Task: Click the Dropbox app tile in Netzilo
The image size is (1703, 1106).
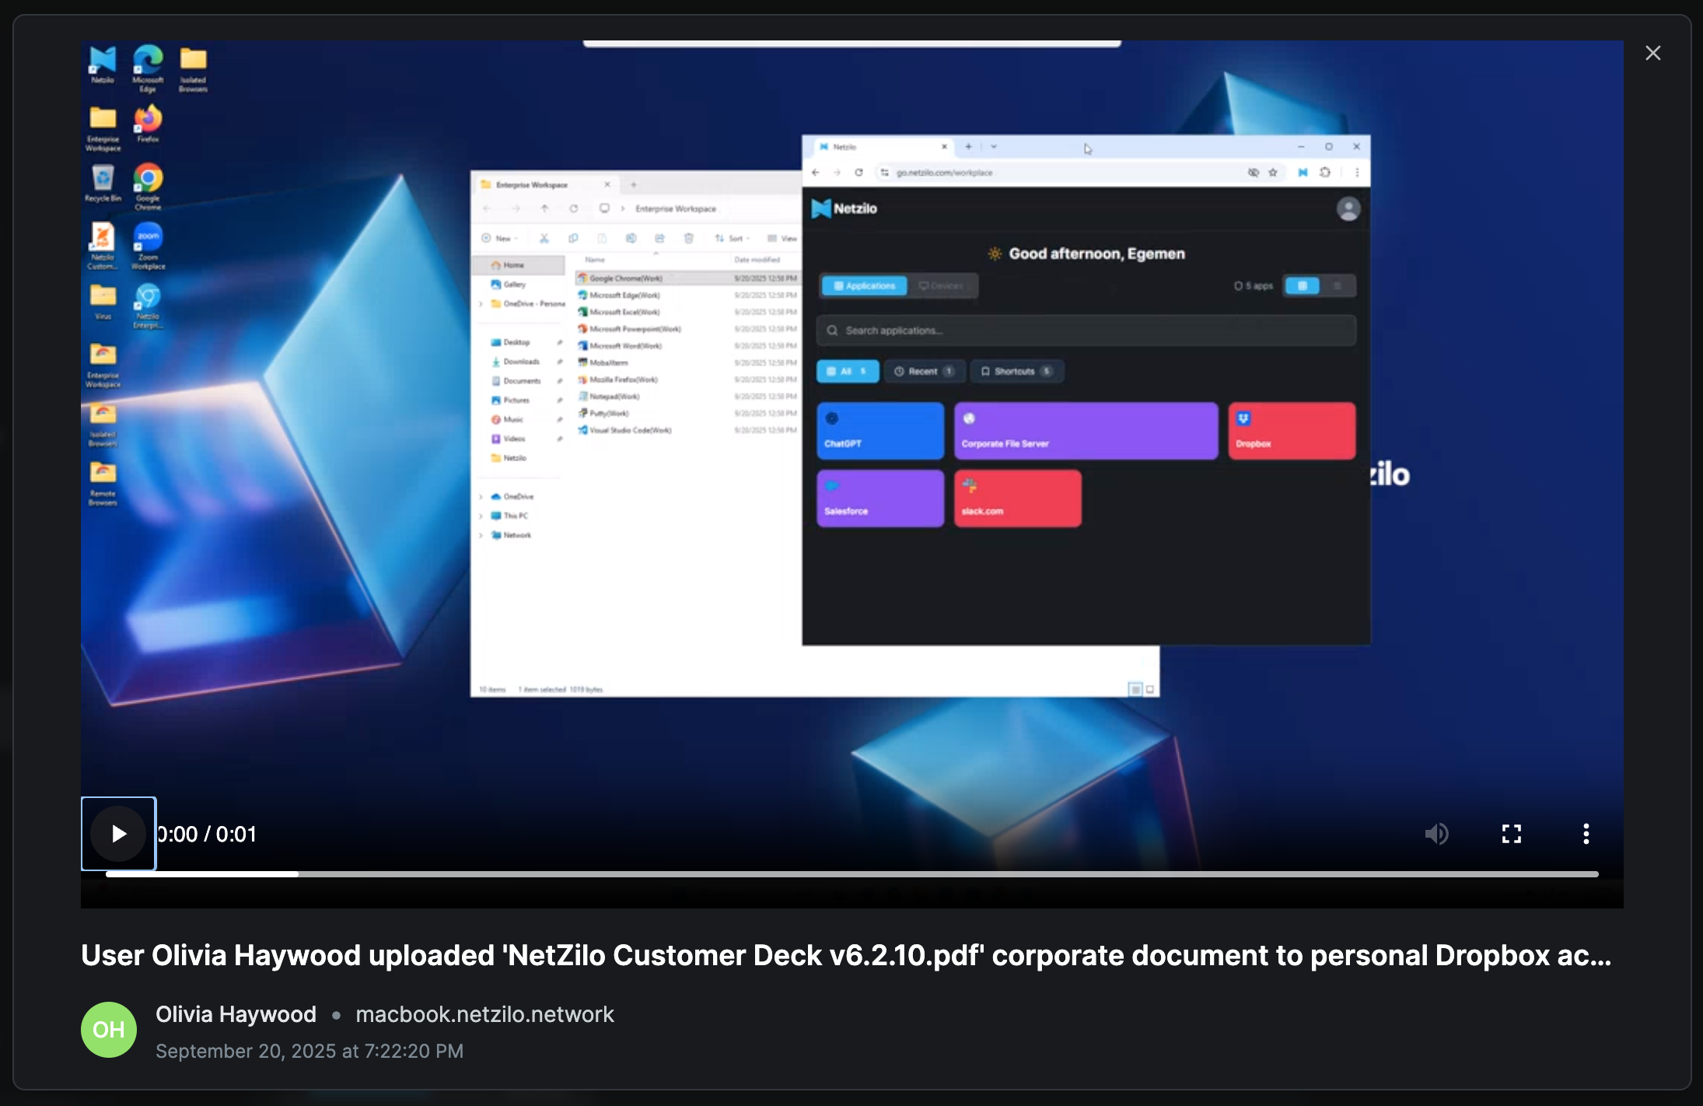Action: (x=1292, y=430)
